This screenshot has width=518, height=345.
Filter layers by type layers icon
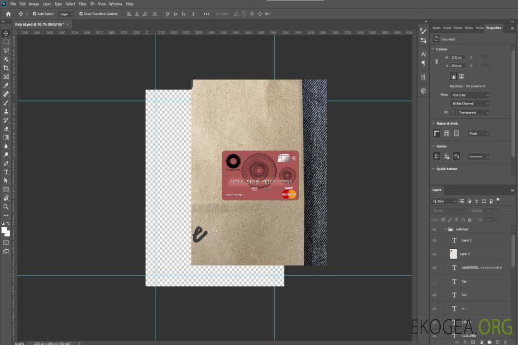click(477, 201)
